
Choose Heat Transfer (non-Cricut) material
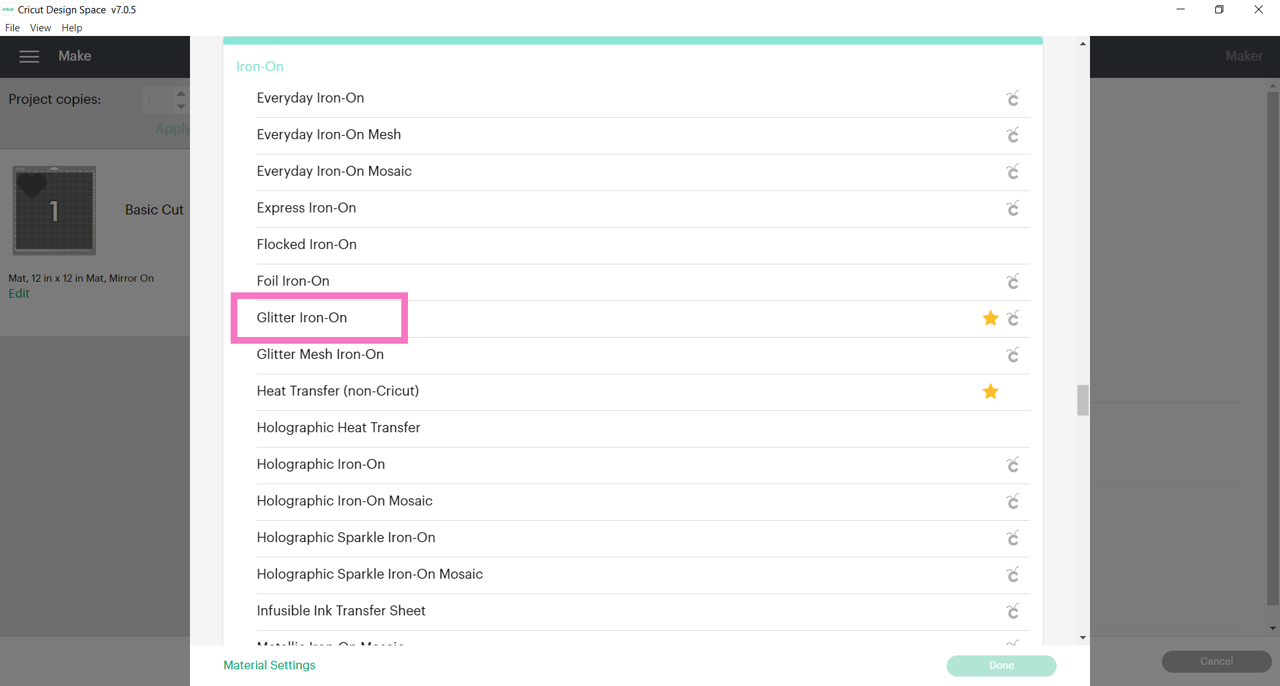tap(643, 392)
